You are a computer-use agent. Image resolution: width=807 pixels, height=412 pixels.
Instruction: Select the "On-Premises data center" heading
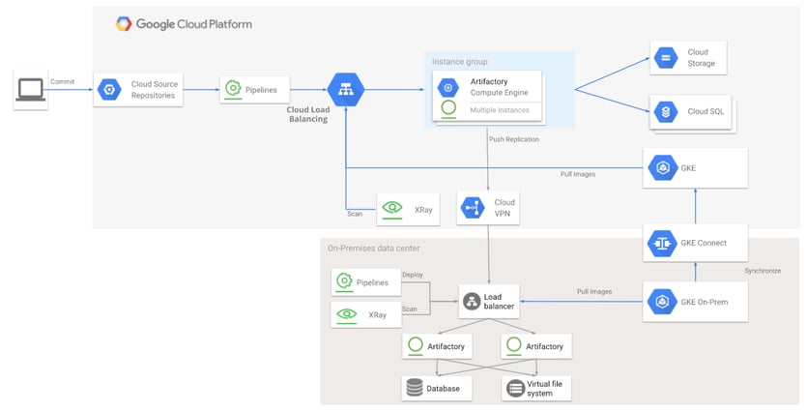point(373,249)
